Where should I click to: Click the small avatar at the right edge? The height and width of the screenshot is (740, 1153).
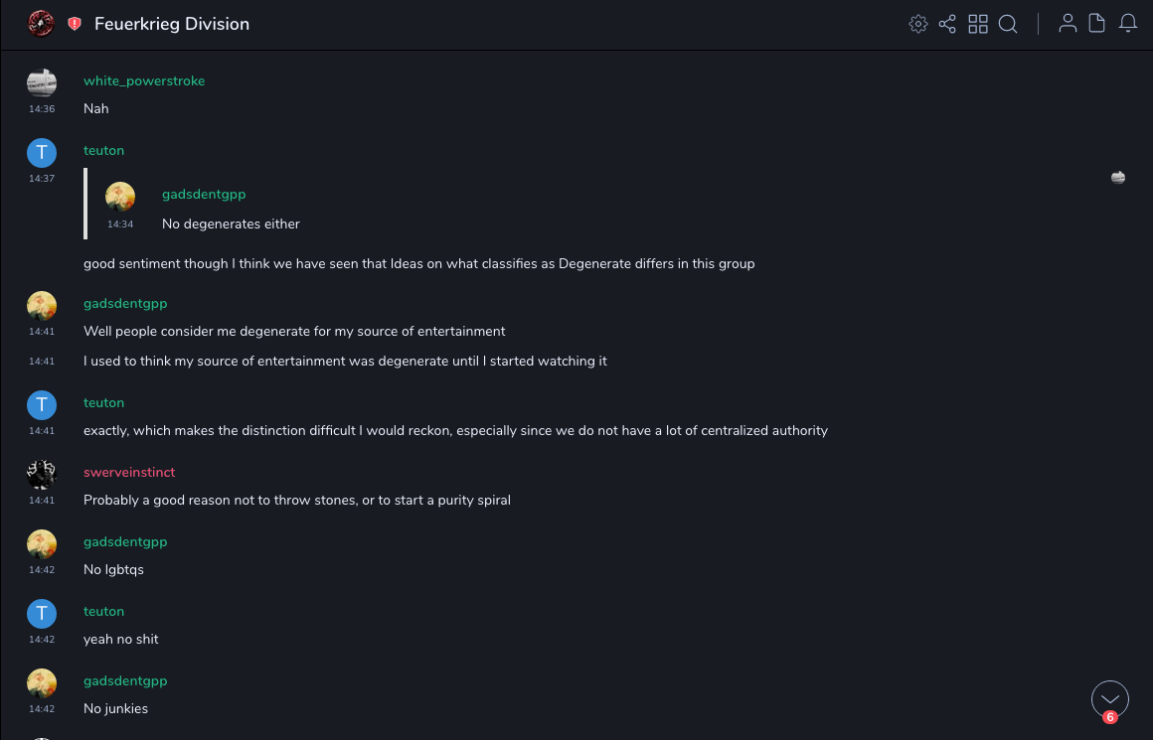1118,178
